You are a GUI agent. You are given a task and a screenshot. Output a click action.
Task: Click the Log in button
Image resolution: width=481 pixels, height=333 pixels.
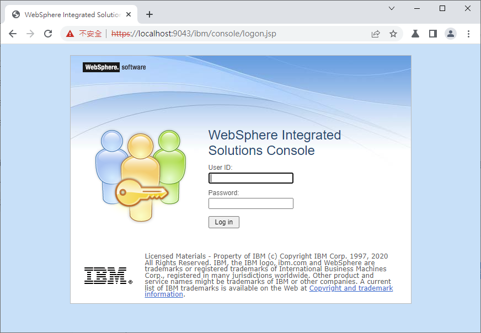click(224, 222)
